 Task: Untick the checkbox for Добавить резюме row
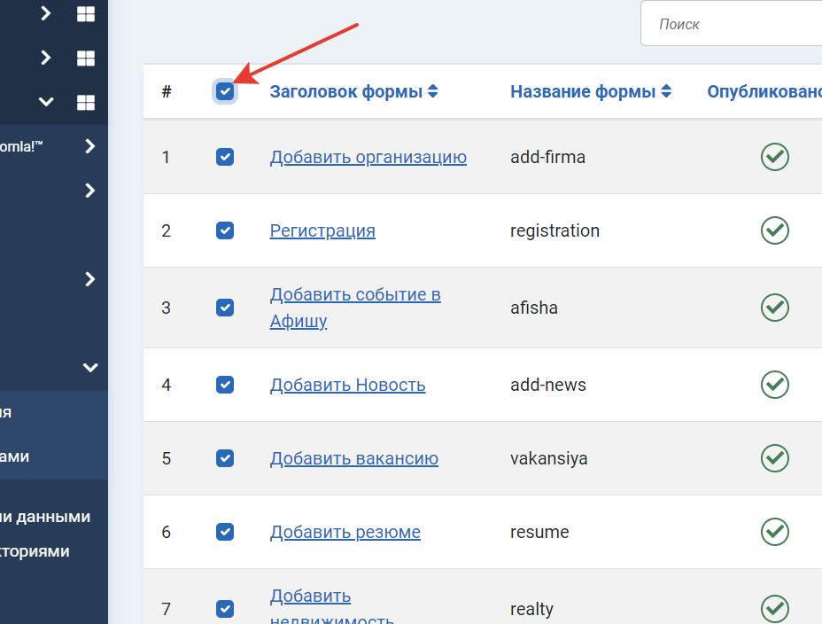(x=225, y=532)
